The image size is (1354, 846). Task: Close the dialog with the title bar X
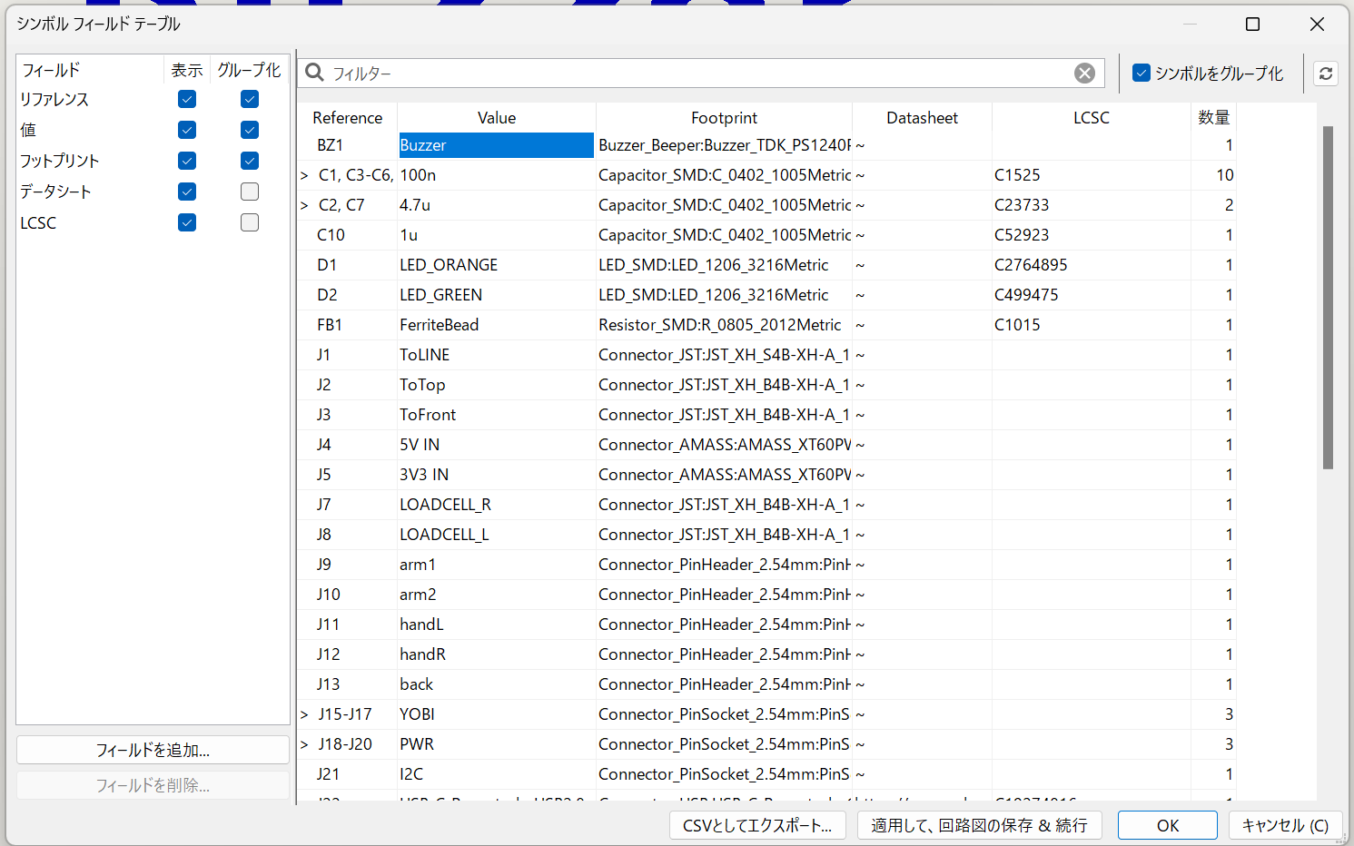pyautogui.click(x=1317, y=25)
